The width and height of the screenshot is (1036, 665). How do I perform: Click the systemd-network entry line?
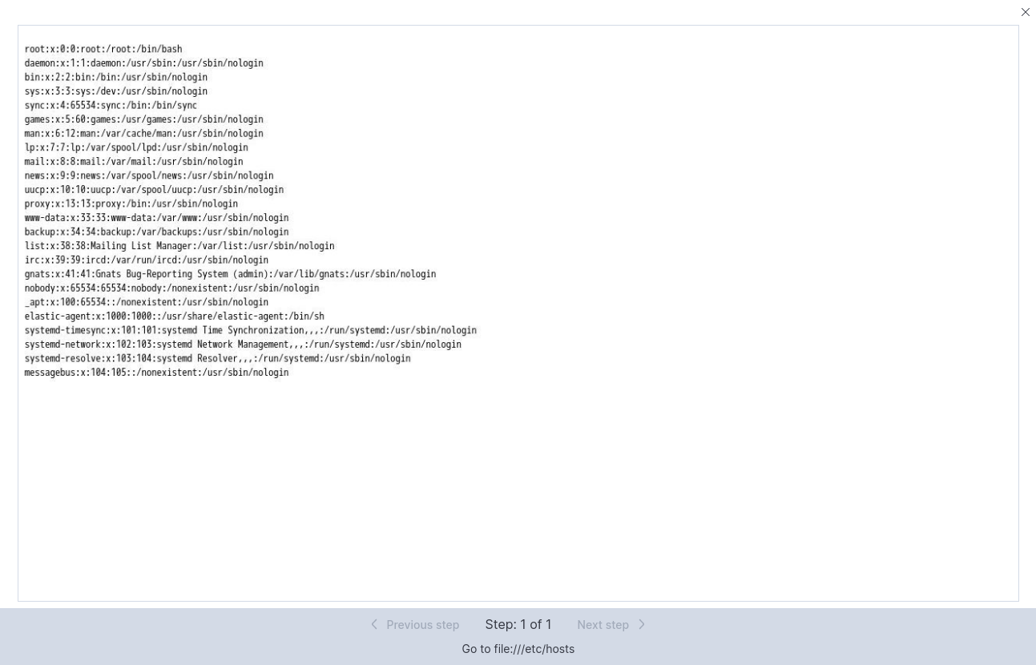pyautogui.click(x=243, y=345)
